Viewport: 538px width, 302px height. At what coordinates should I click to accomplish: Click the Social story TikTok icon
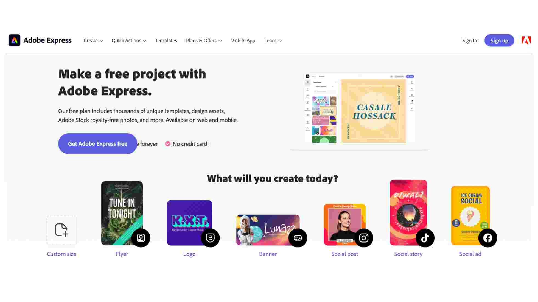coord(425,238)
